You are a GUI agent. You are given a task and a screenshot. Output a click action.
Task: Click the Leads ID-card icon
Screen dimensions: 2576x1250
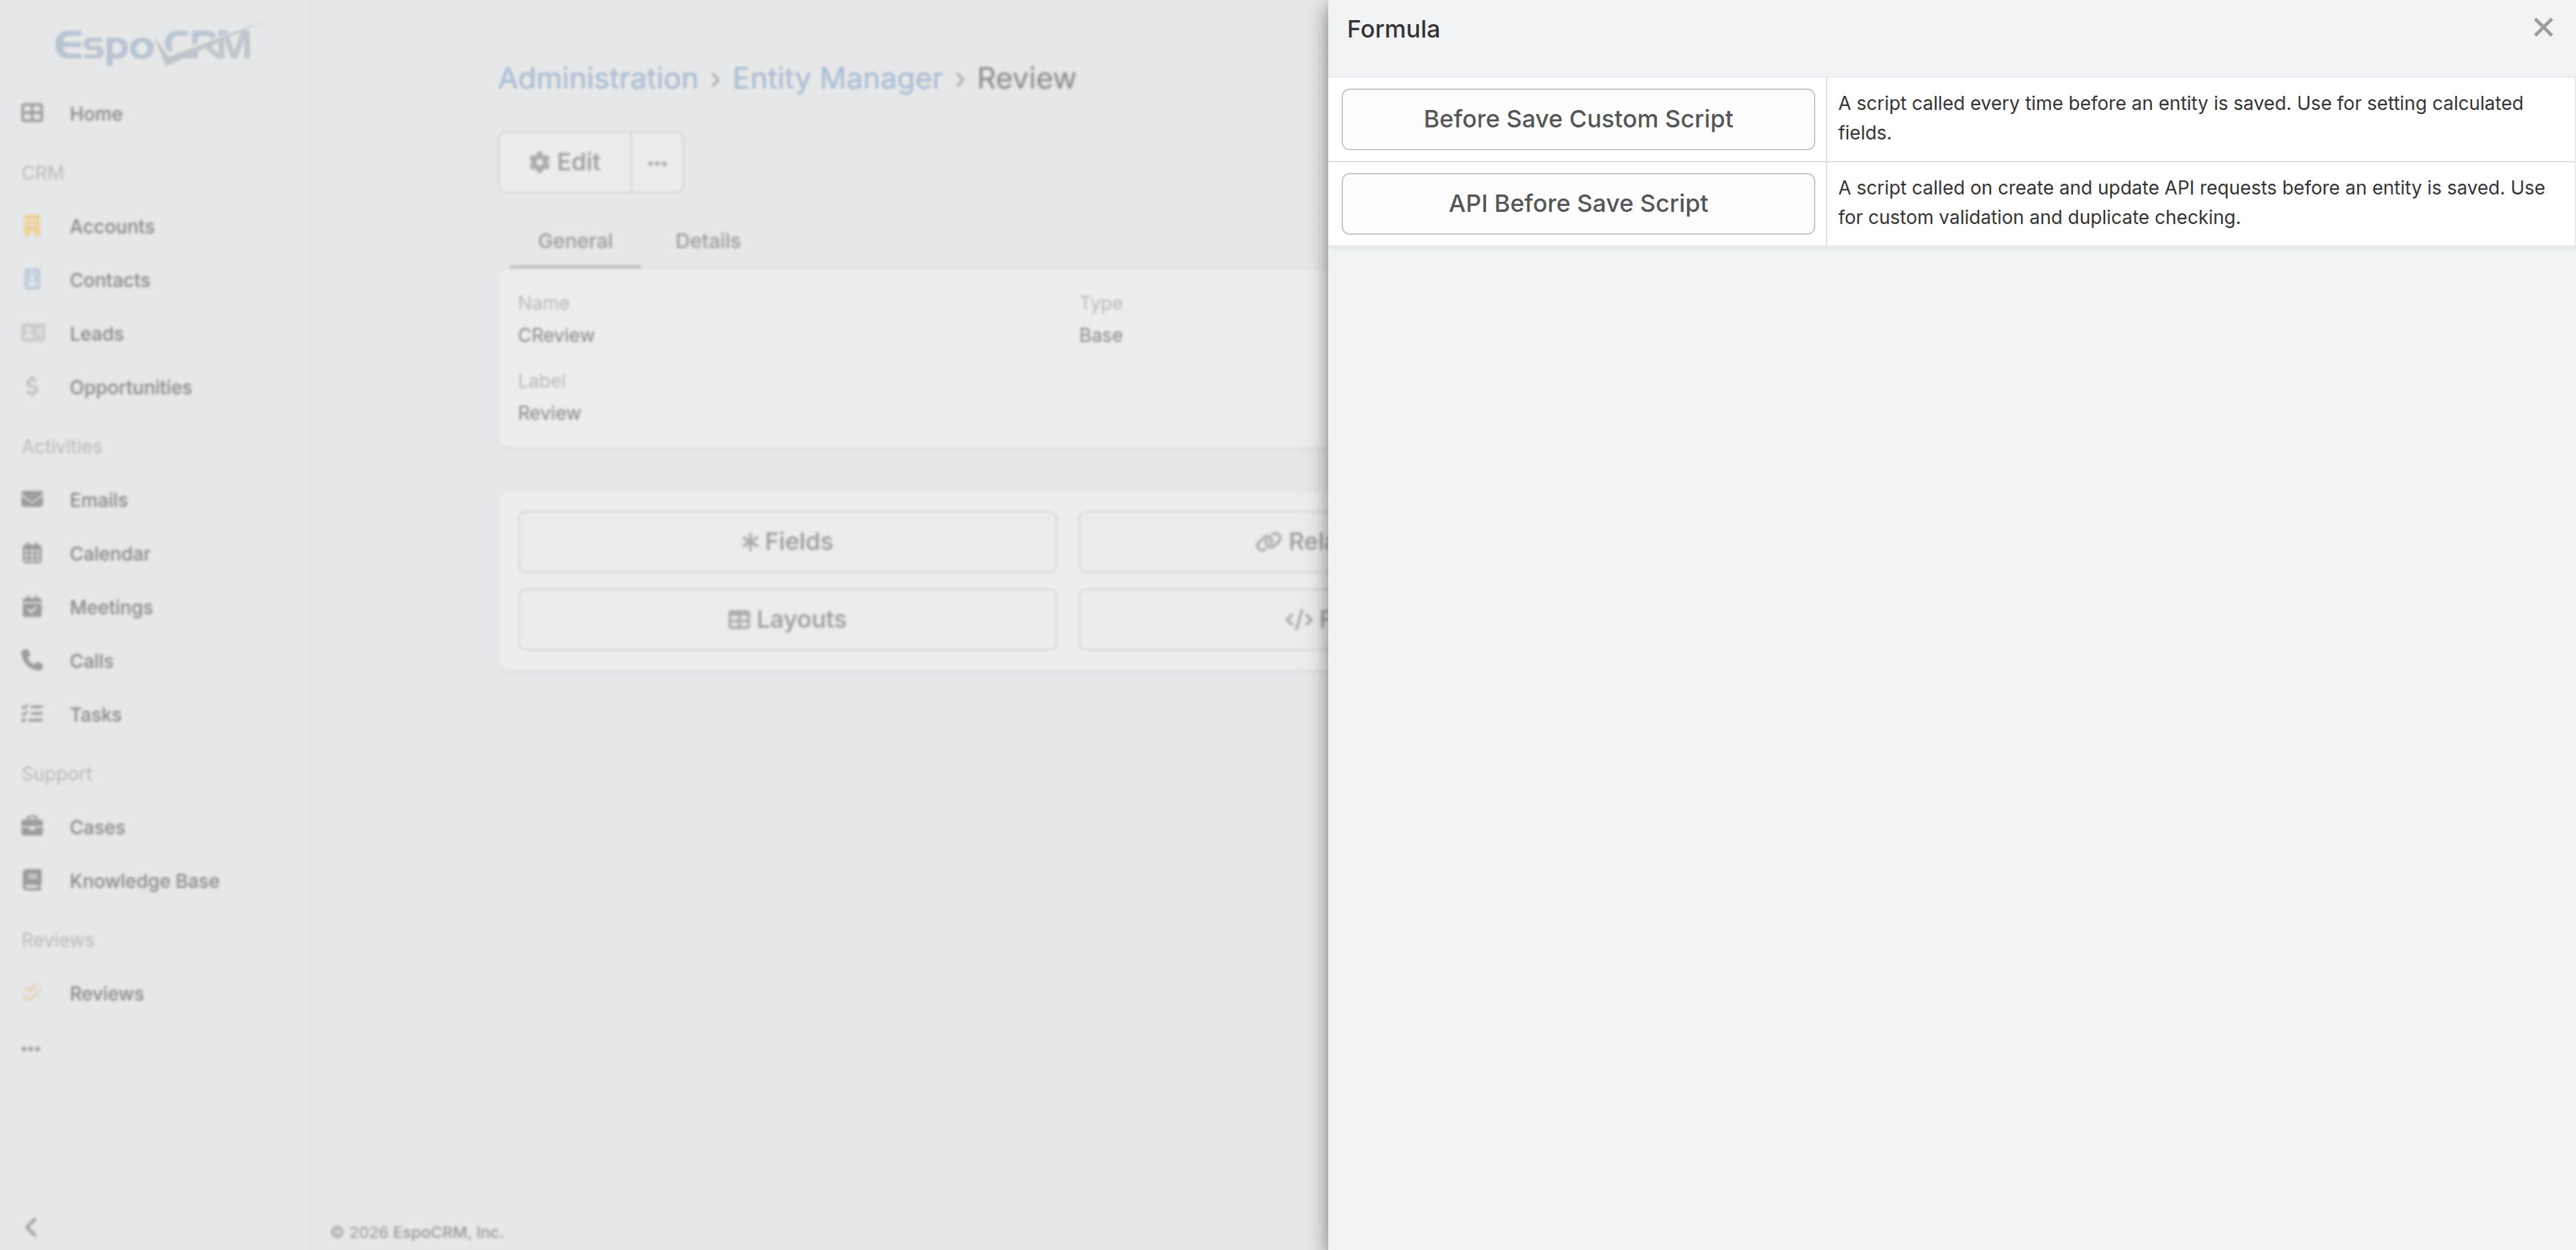(33, 333)
